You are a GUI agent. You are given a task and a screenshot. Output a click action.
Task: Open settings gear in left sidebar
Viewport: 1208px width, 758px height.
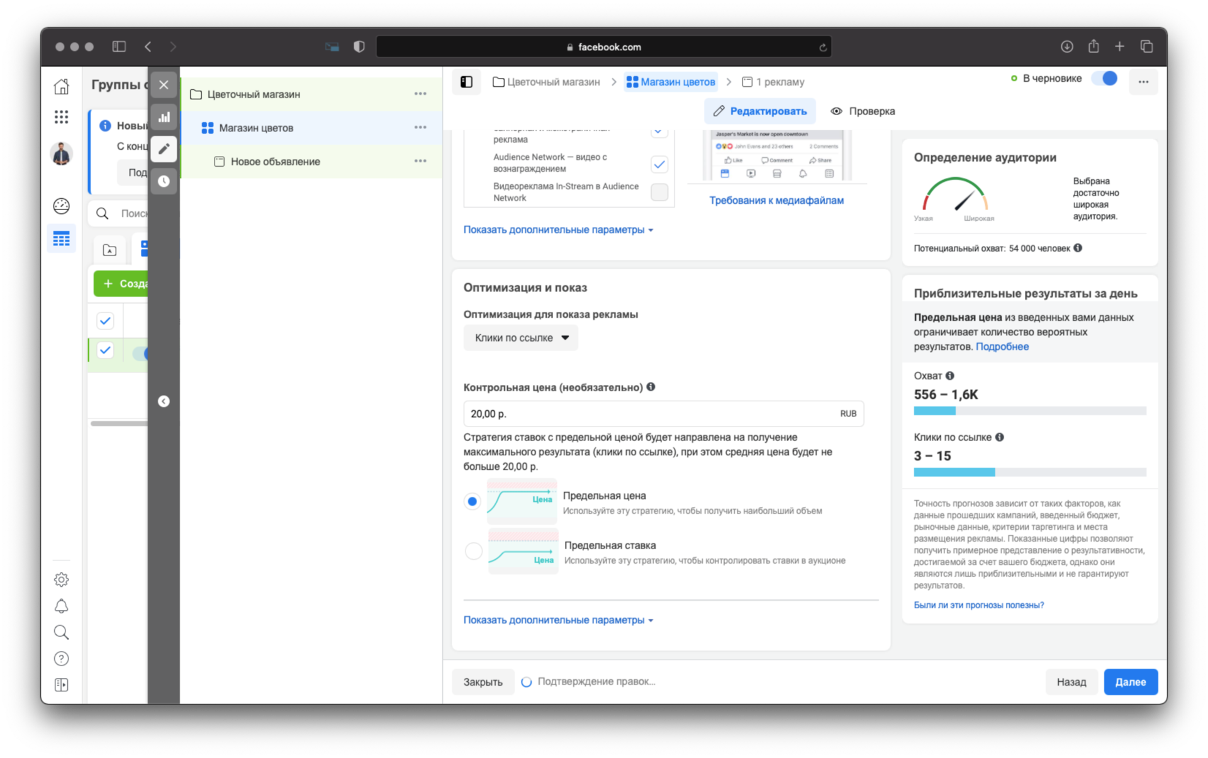[x=61, y=579]
